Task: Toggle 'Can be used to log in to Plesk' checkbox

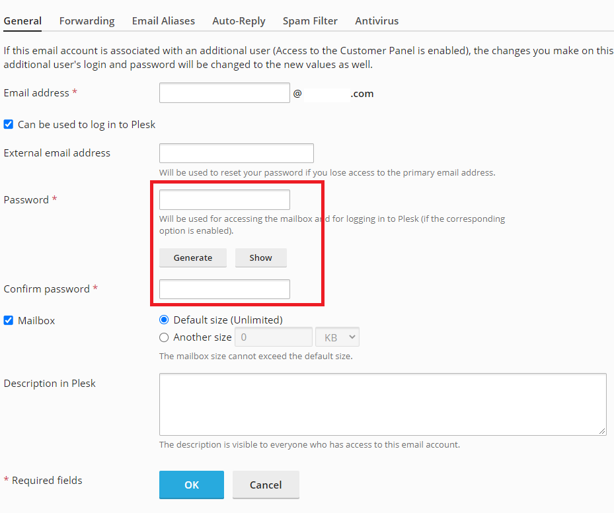Action: pyautogui.click(x=8, y=124)
